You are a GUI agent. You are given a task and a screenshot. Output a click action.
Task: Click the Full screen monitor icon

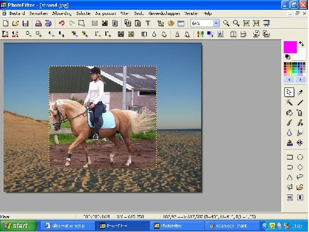(266, 23)
